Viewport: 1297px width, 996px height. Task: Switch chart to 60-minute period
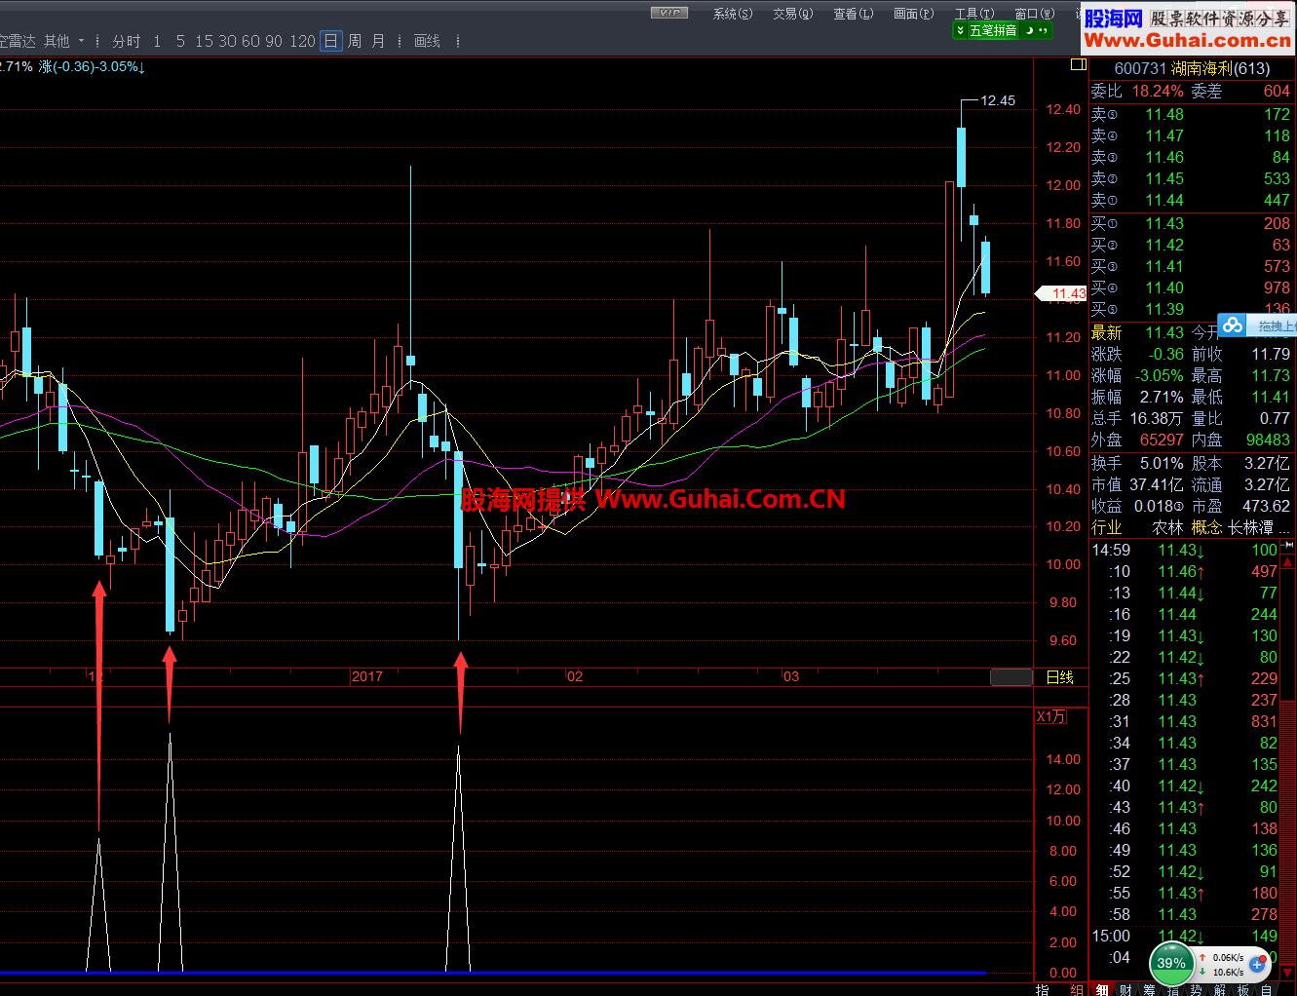[x=250, y=41]
